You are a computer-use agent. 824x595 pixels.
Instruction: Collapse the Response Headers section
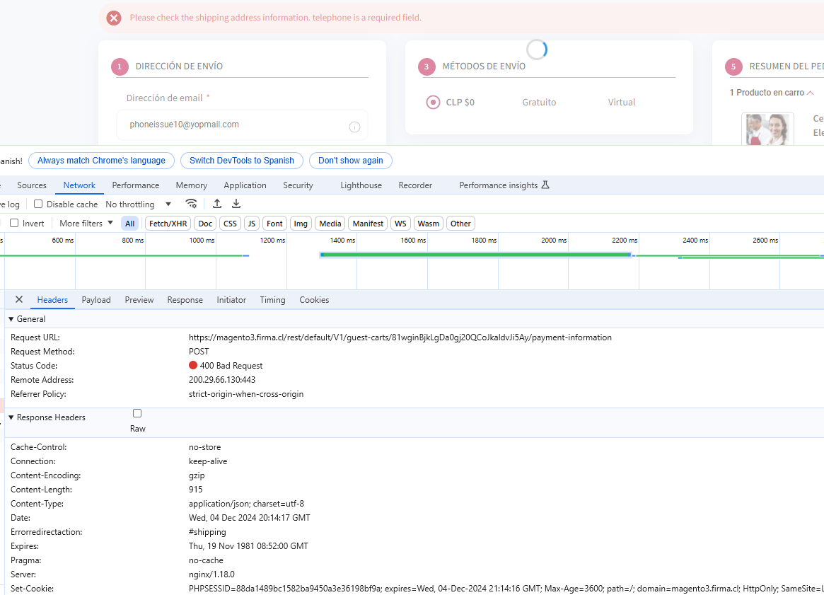(x=11, y=417)
